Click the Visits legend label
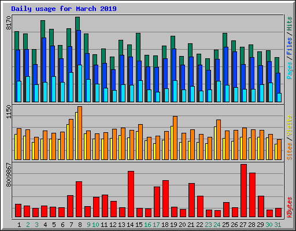This screenshot has width=296, height=231. pos(289,126)
